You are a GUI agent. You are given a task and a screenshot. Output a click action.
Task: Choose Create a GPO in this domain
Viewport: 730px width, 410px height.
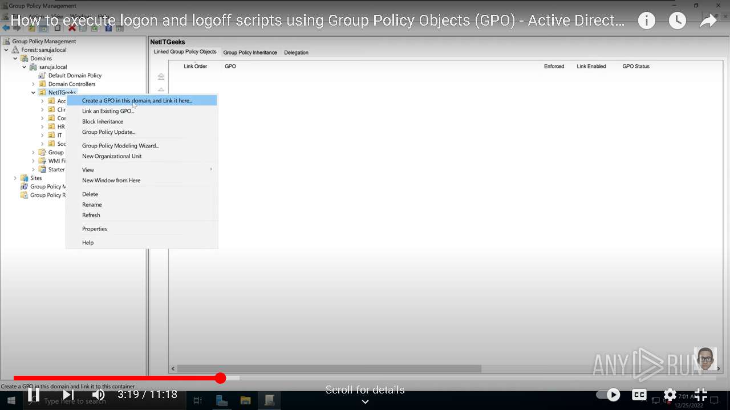(142, 101)
